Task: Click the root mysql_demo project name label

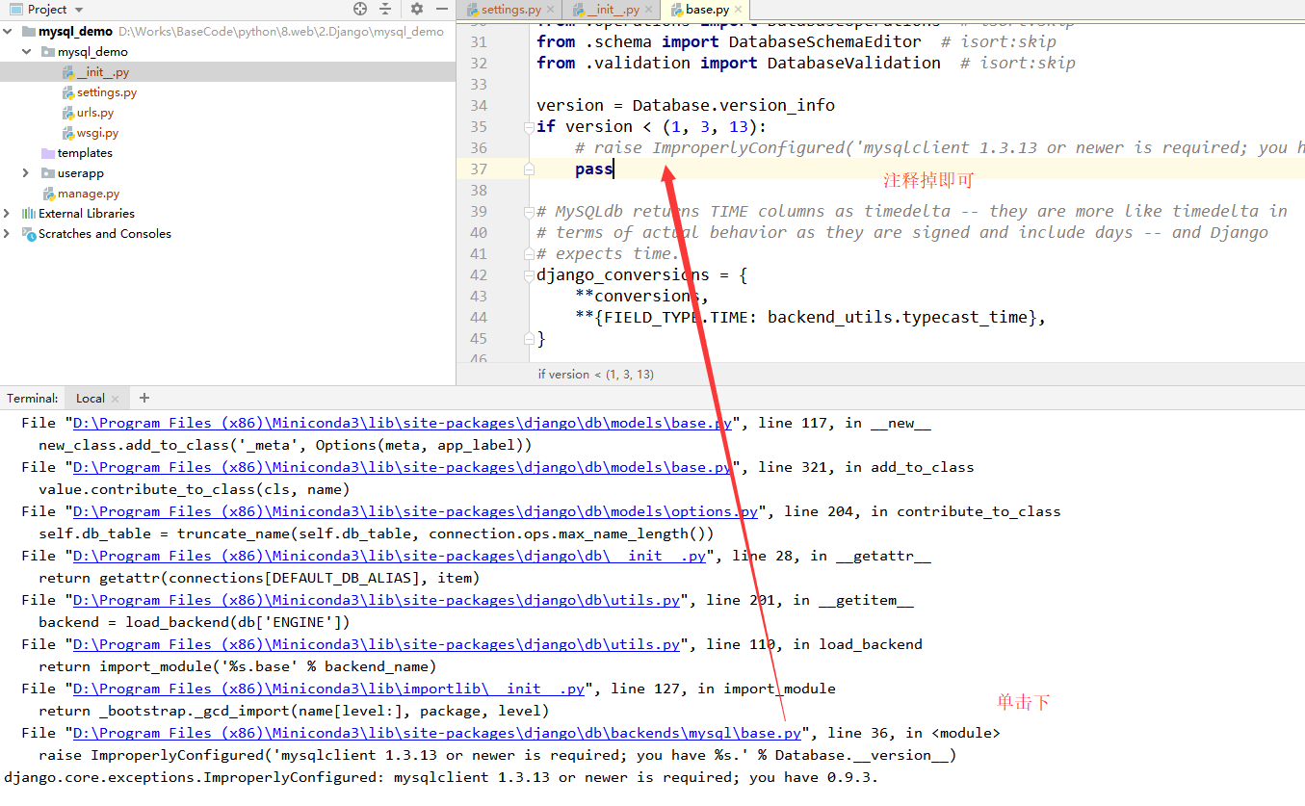Action: coord(75,32)
